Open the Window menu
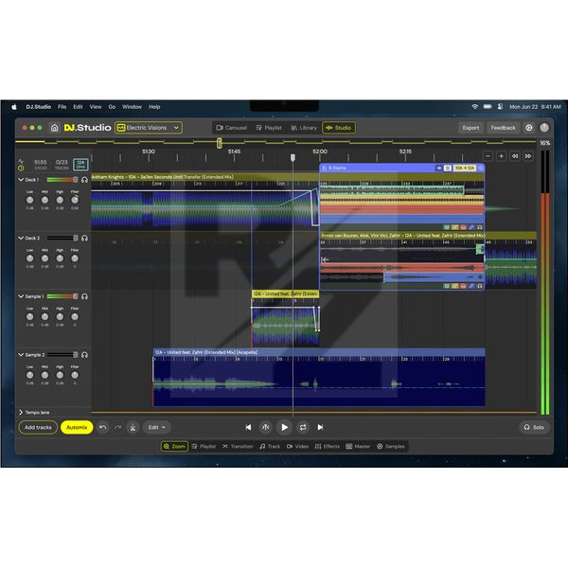 pos(132,107)
